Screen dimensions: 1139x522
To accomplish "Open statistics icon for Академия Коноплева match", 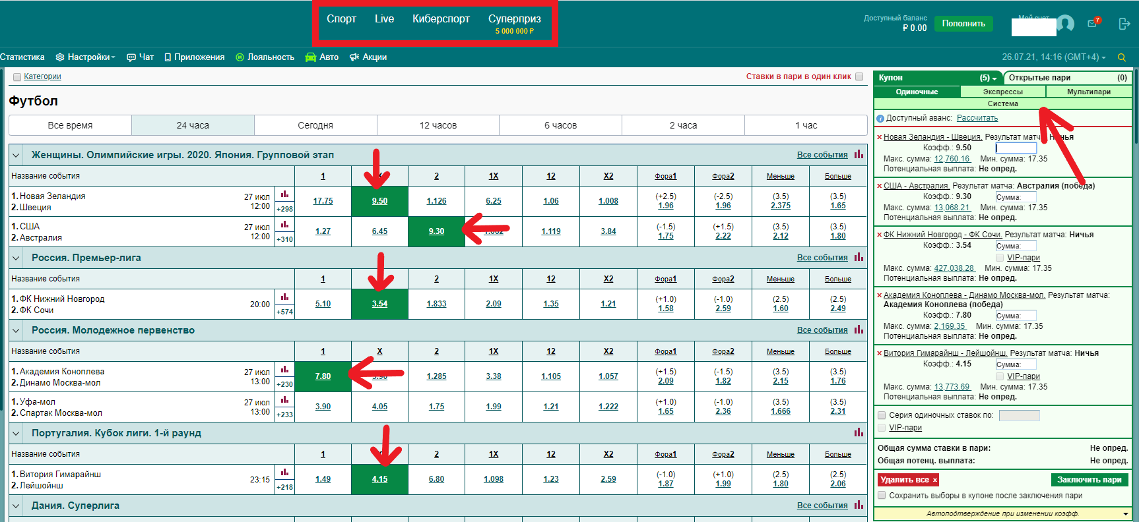I will 284,370.
